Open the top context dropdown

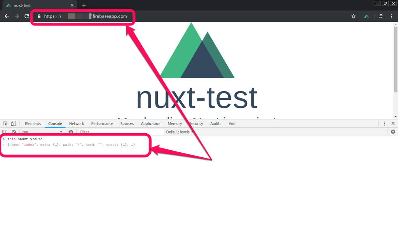[42, 132]
